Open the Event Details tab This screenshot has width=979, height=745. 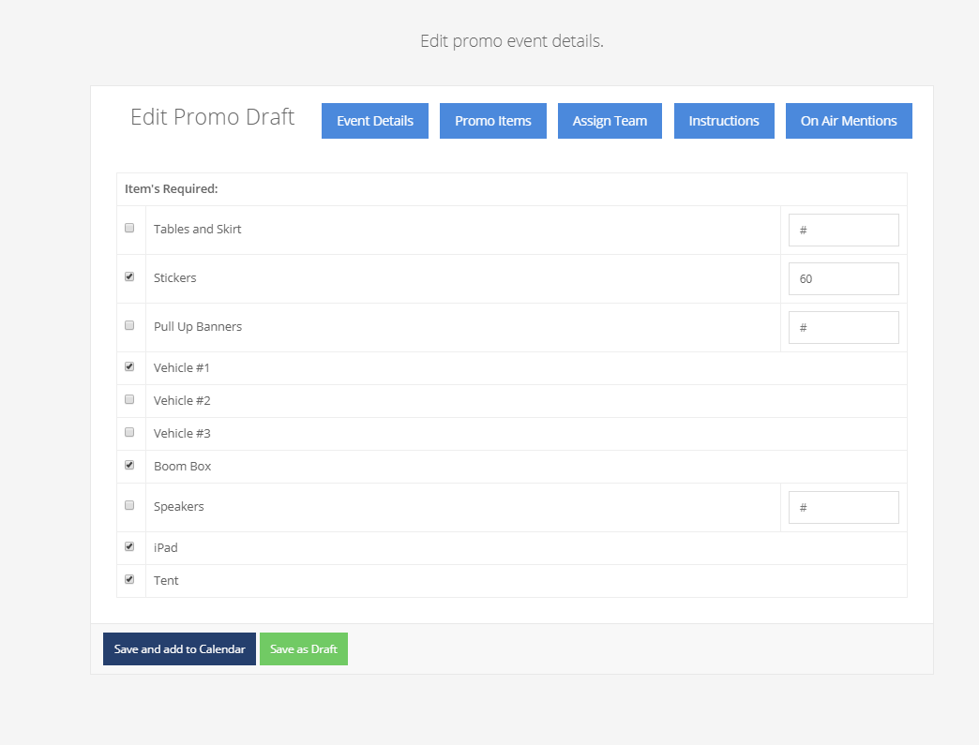tap(375, 121)
